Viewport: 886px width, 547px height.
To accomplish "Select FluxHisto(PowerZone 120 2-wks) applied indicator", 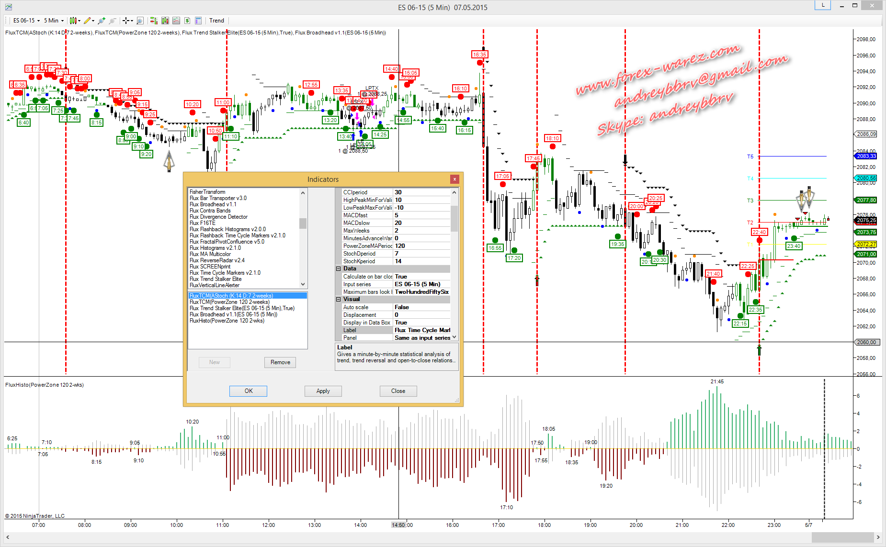I will (x=227, y=321).
